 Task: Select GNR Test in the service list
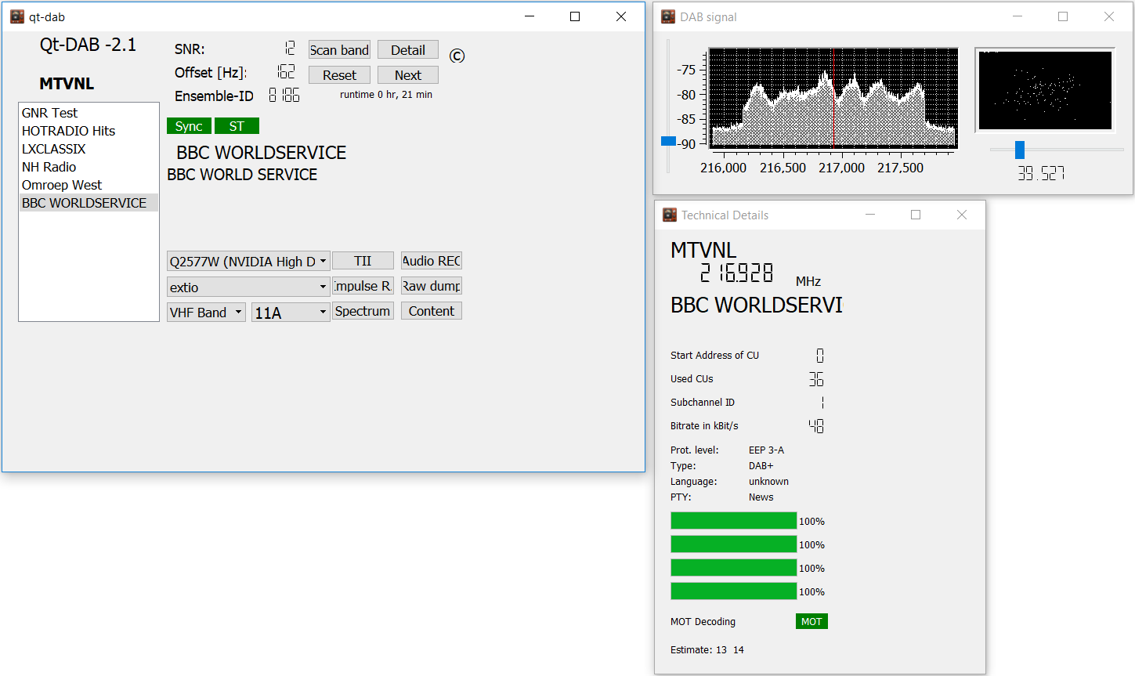(89, 113)
